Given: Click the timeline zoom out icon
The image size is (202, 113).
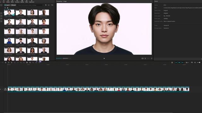Looking at the screenshot, I should click(x=195, y=62).
